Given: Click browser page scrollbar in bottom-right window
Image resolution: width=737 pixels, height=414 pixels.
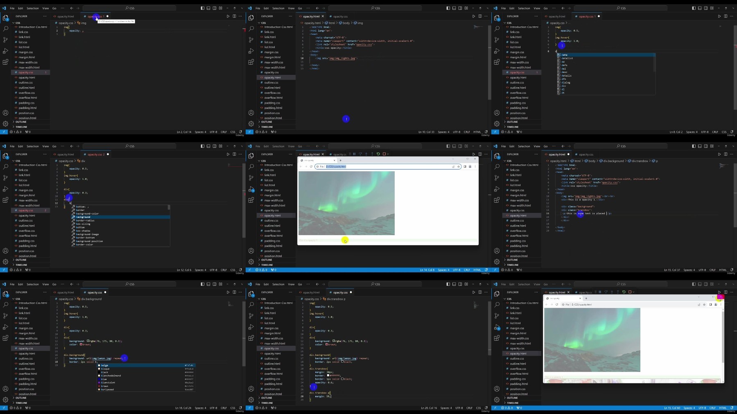Looking at the screenshot, I should [x=723, y=337].
